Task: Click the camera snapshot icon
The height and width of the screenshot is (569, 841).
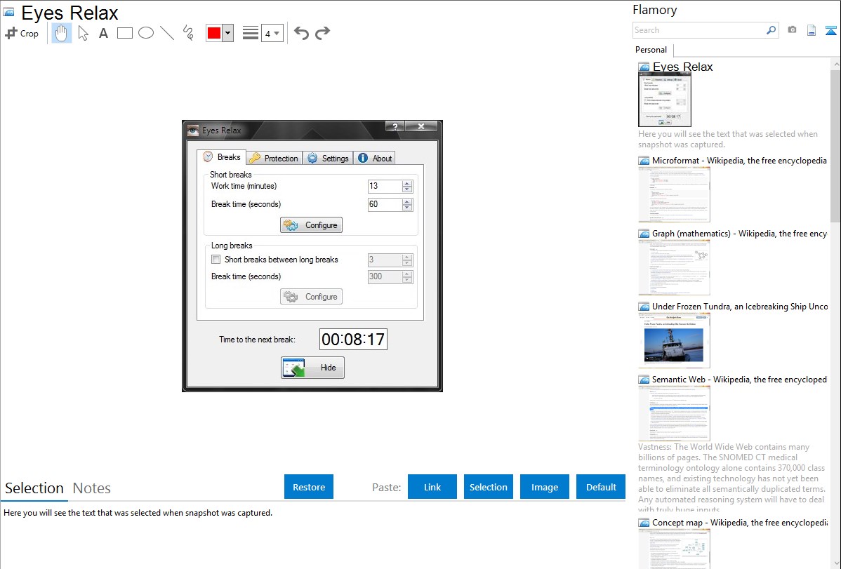Action: pos(792,30)
